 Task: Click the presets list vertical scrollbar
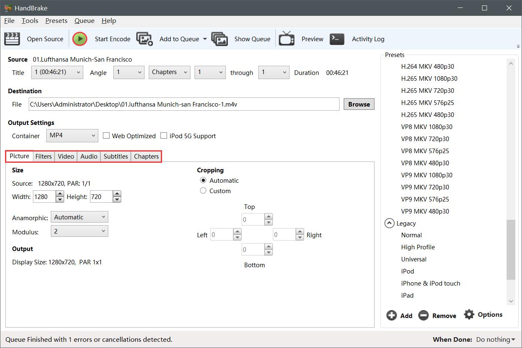coord(511,250)
